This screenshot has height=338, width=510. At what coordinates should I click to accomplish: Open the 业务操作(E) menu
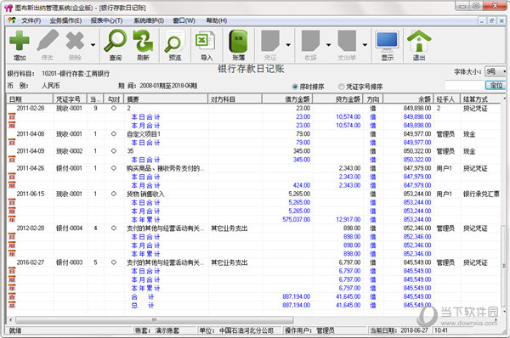click(65, 20)
